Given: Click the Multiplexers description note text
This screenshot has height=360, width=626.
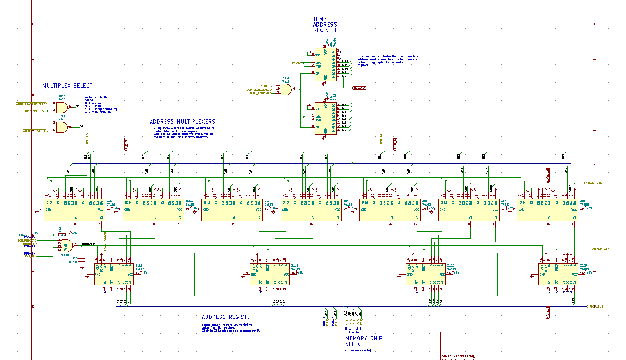Looking at the screenshot, I should click(184, 132).
